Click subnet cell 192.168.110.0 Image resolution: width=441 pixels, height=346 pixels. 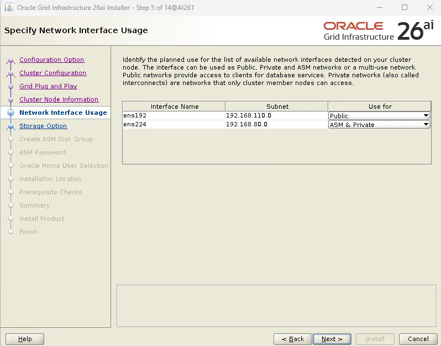click(x=276, y=115)
